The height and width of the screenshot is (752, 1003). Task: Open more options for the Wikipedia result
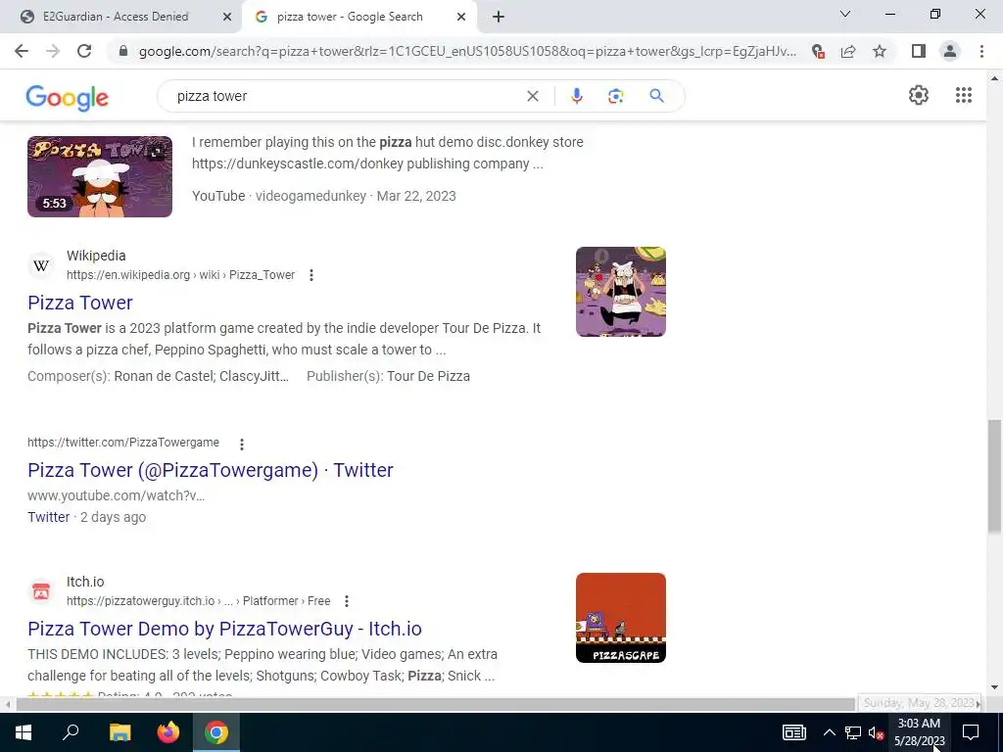pyautogui.click(x=310, y=275)
